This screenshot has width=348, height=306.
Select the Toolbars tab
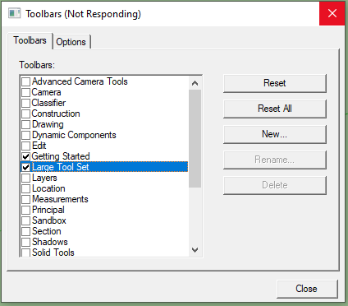30,40
